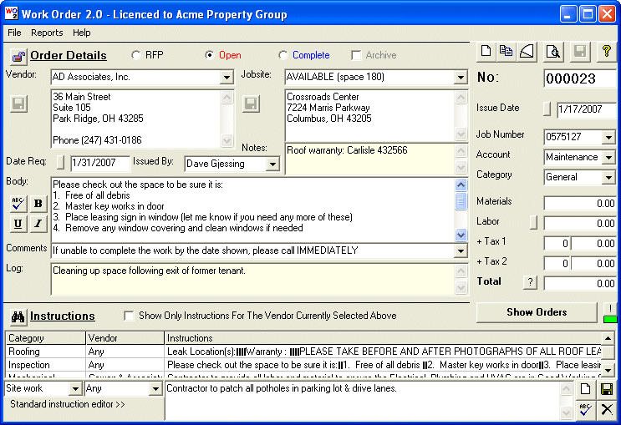
Task: Open the File menu
Action: click(14, 33)
